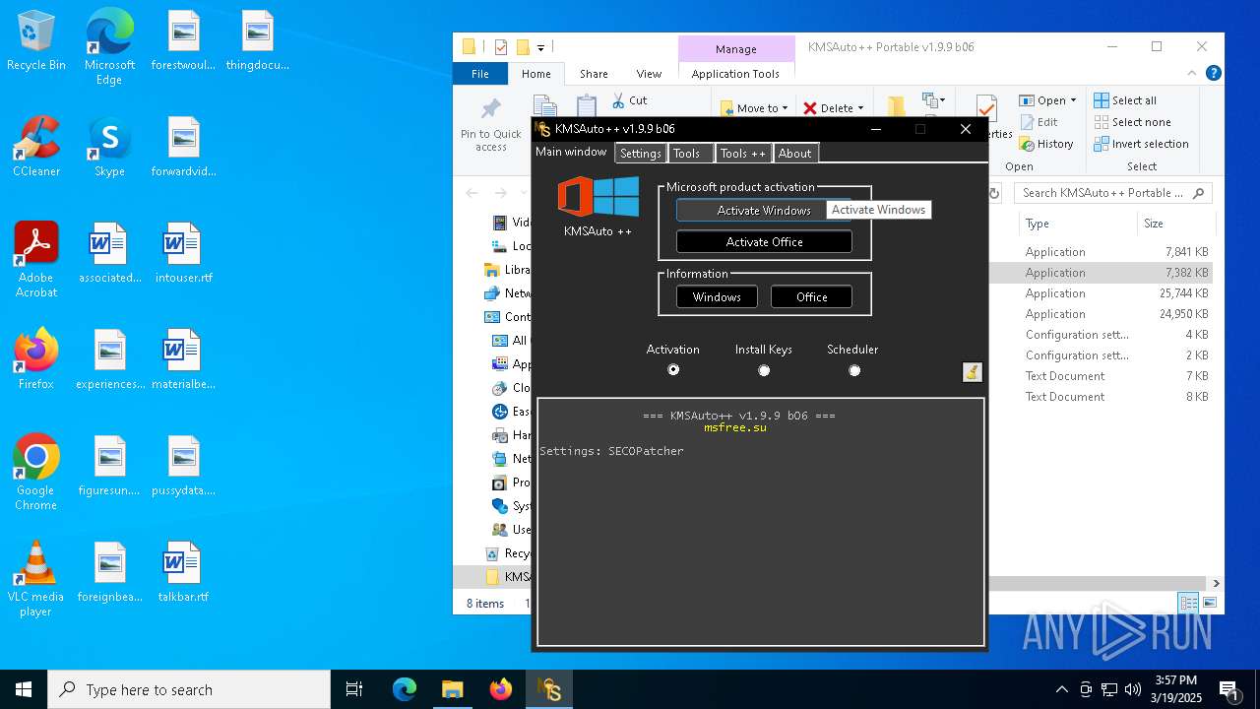This screenshot has width=1260, height=709.
Task: Click the Select none button
Action: point(1133,122)
